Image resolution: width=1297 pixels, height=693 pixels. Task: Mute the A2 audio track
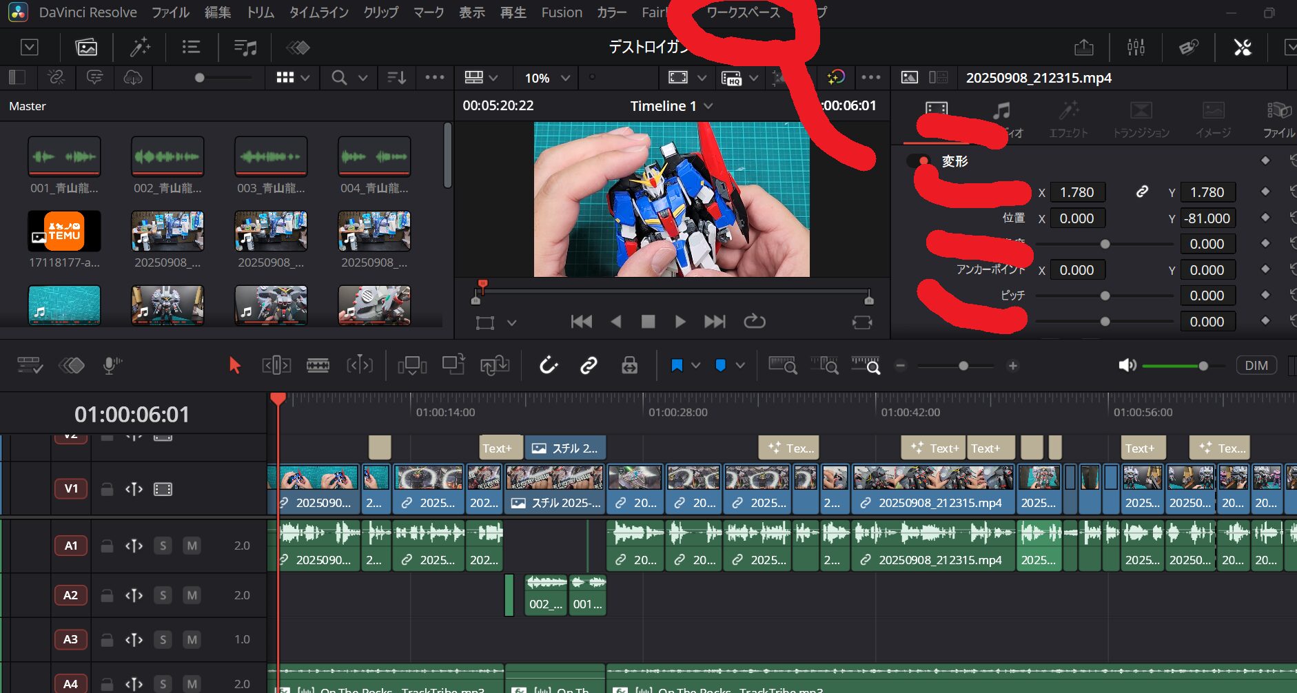point(192,595)
